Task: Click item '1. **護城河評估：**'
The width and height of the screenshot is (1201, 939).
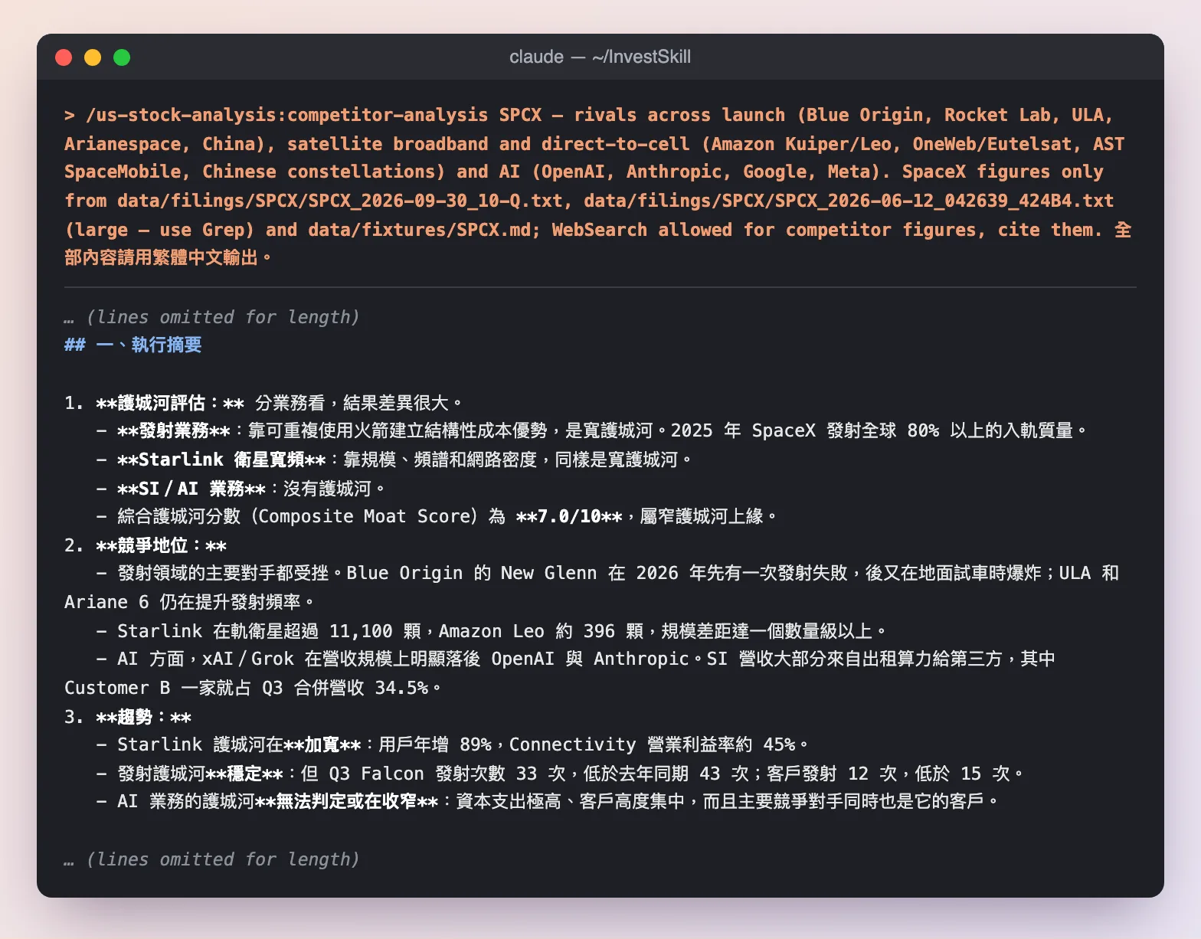Action: (x=155, y=403)
